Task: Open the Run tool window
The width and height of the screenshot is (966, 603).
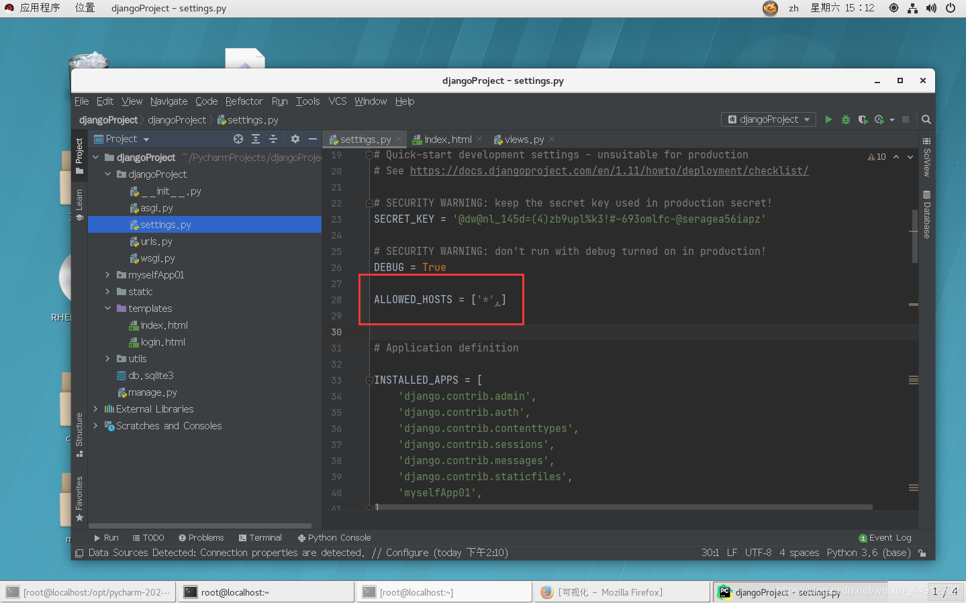Action: 106,538
